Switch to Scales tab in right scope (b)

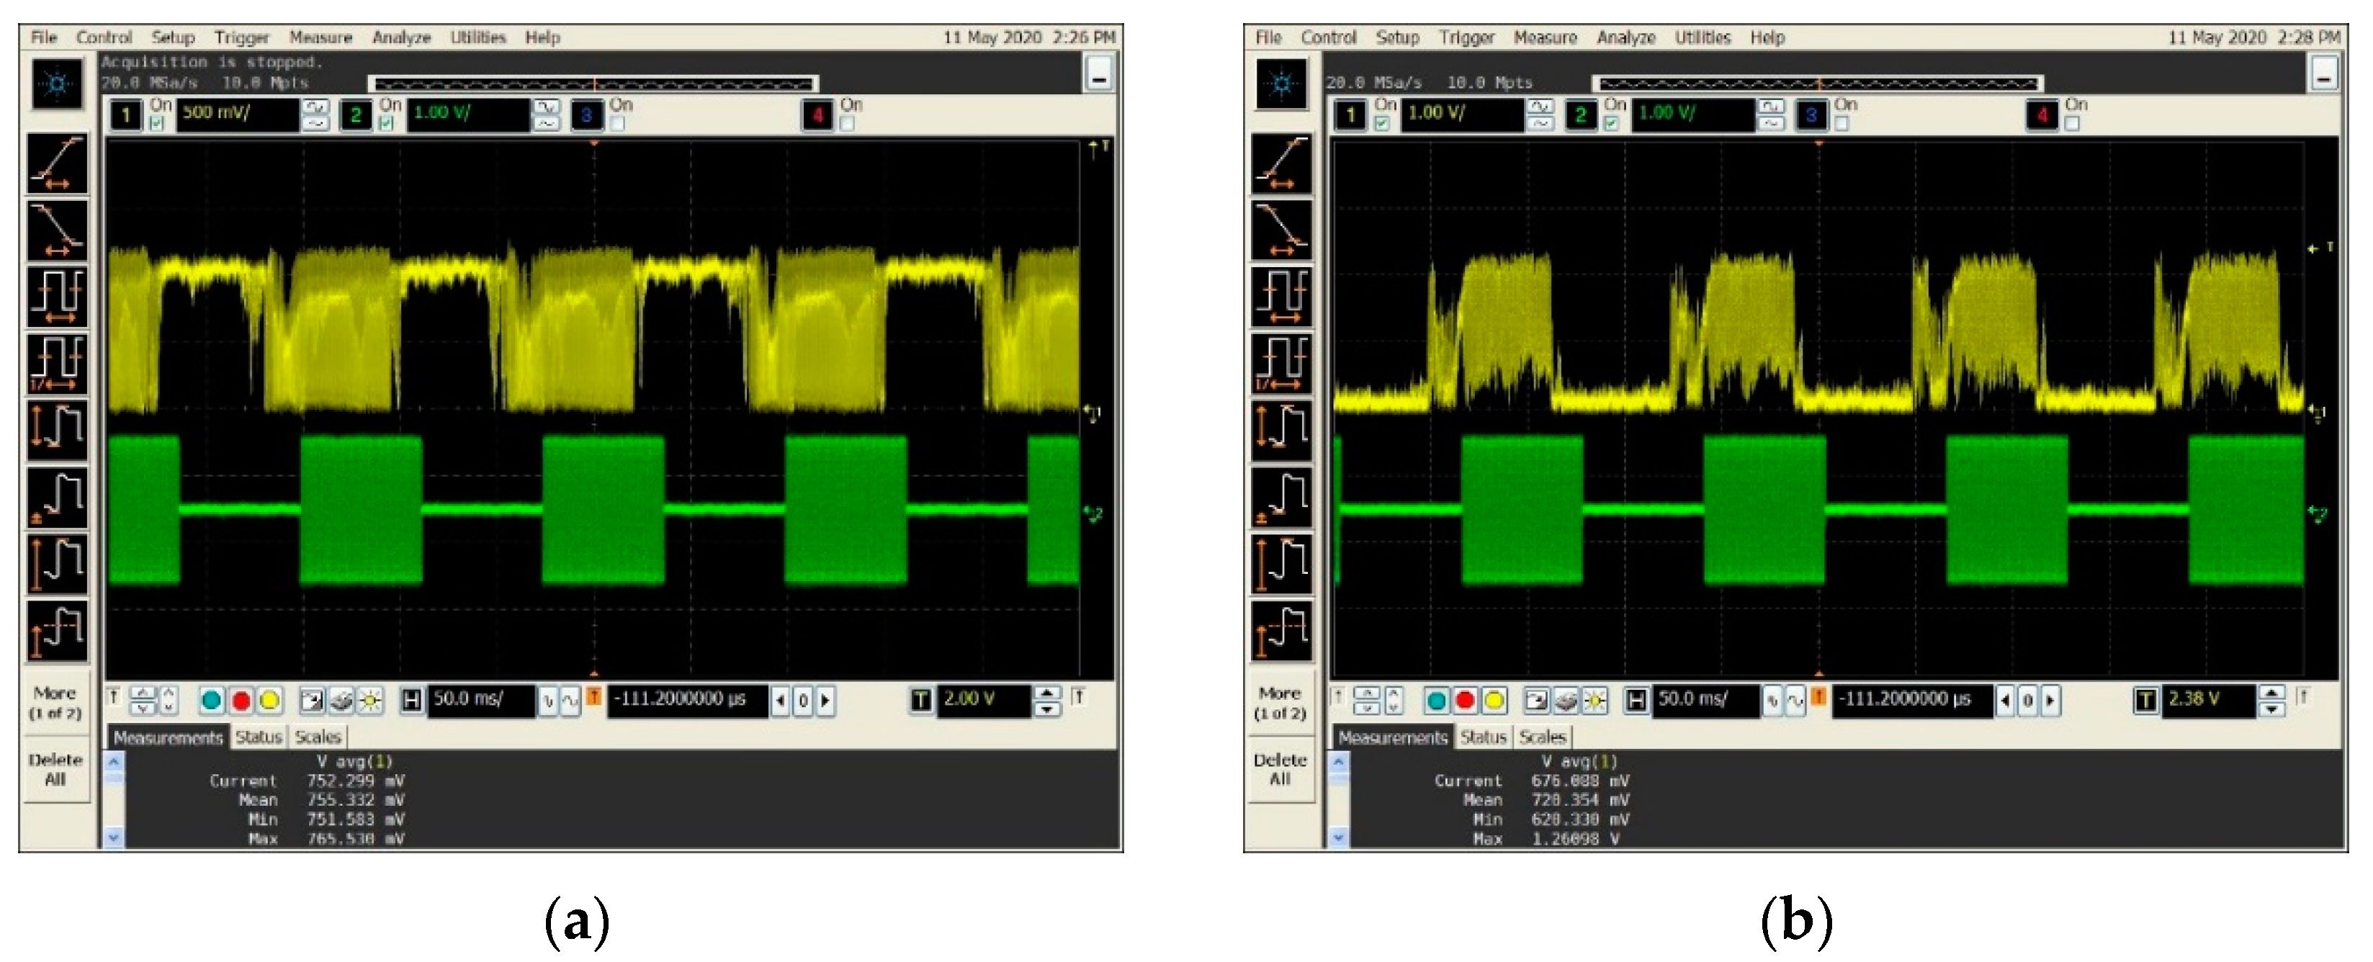coord(1542,737)
